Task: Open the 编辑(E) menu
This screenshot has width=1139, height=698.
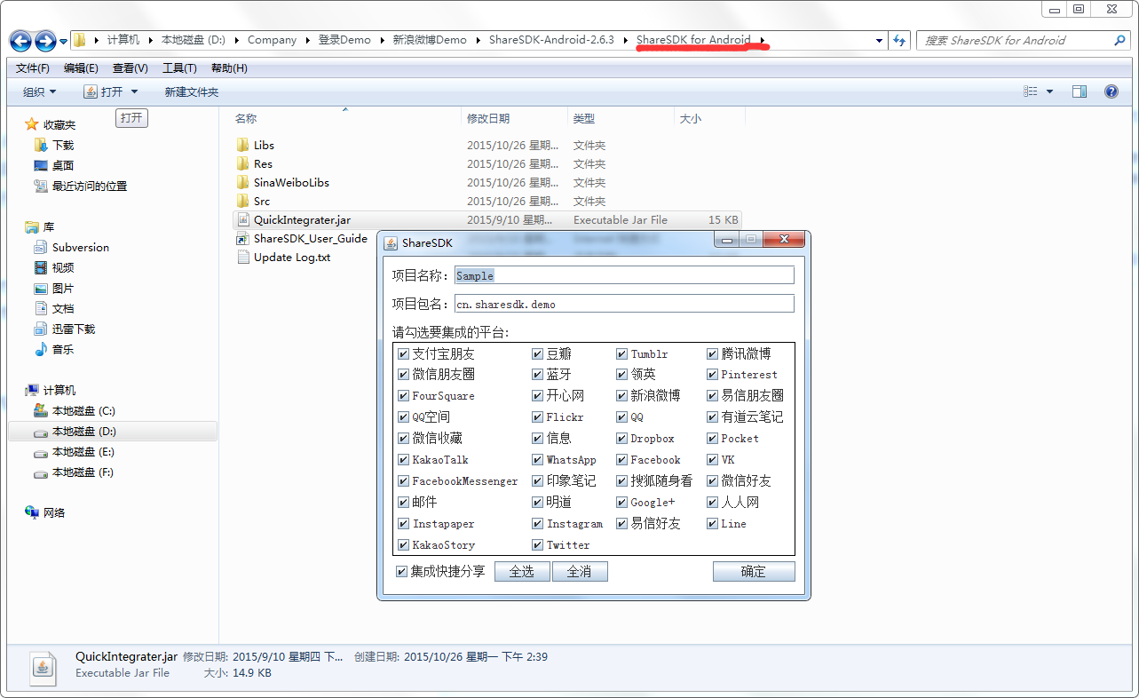Action: click(81, 67)
